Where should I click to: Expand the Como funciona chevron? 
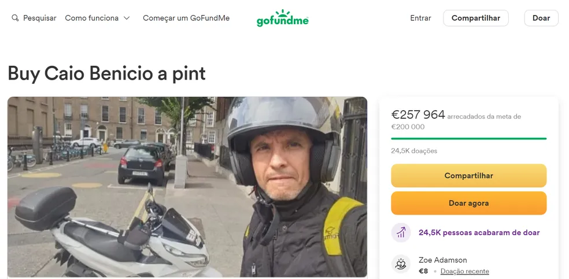coord(127,18)
